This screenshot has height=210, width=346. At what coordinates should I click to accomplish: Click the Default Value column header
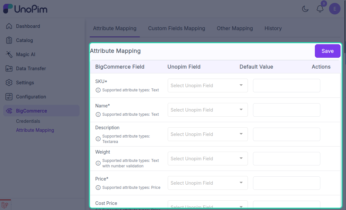[256, 67]
